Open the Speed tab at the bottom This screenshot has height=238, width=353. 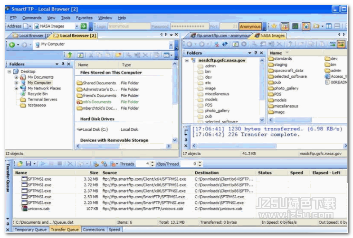click(x=114, y=229)
